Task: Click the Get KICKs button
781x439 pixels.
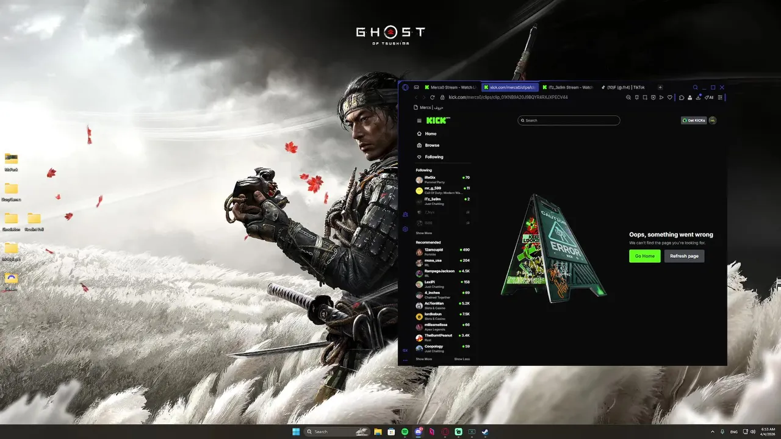Action: (x=694, y=120)
